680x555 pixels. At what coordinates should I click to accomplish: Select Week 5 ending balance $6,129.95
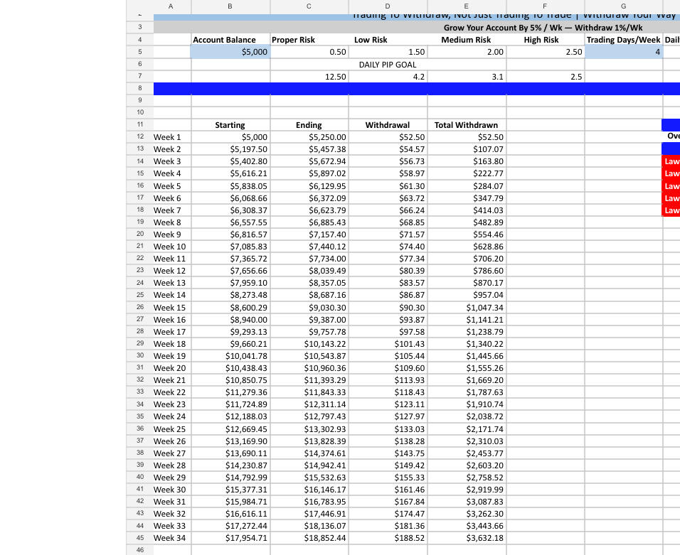pyautogui.click(x=309, y=186)
